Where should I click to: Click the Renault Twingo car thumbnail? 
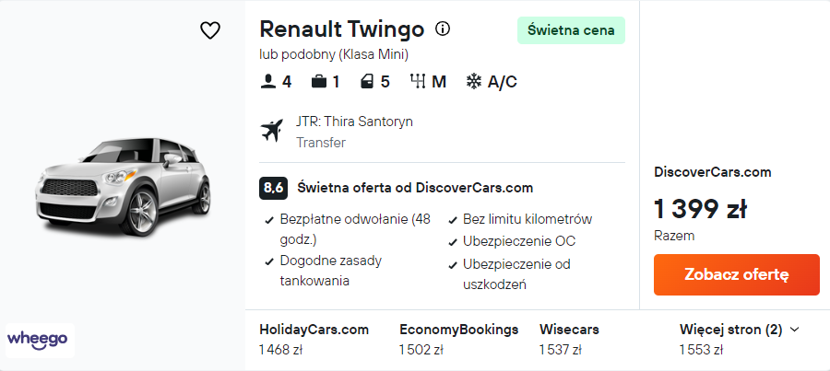[123, 184]
